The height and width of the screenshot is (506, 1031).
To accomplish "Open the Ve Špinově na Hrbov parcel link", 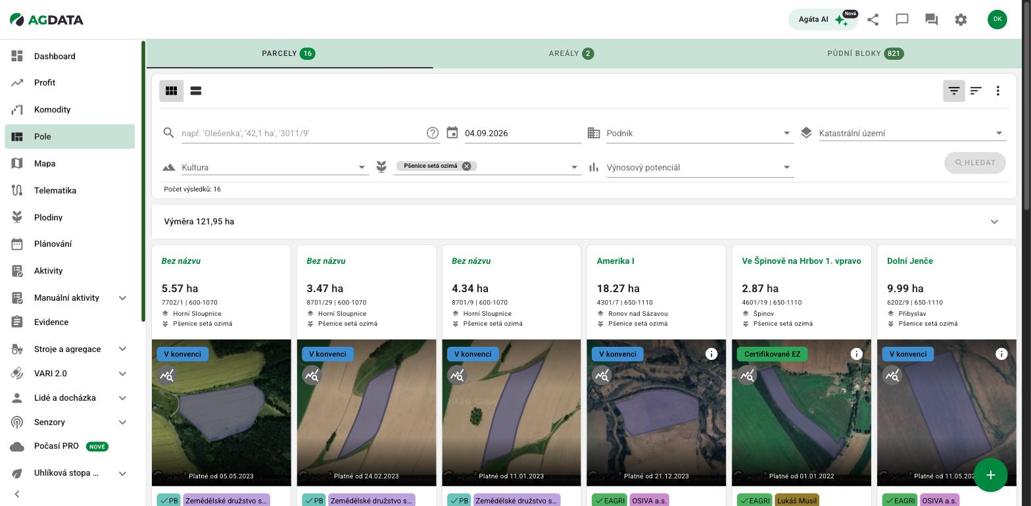I will [x=802, y=261].
